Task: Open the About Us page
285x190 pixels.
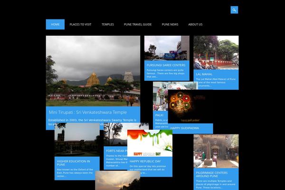Action: pos(195,24)
